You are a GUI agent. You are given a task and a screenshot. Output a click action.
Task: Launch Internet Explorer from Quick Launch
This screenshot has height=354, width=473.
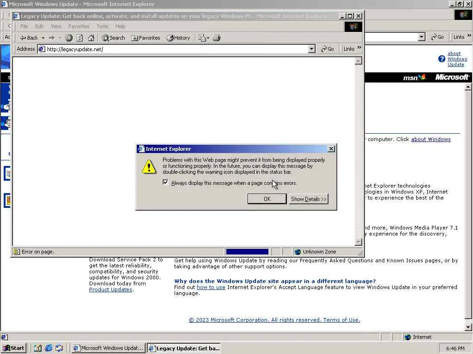coord(49,348)
